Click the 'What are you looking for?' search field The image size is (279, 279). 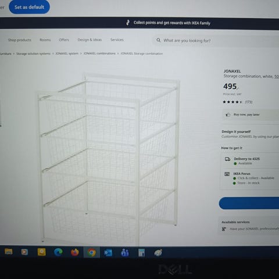click(216, 41)
